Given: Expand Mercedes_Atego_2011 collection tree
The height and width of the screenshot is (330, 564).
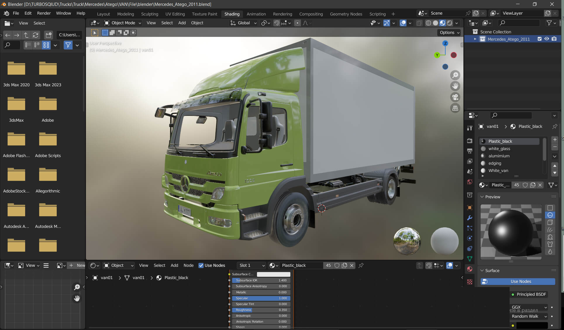Looking at the screenshot, I should click(475, 39).
